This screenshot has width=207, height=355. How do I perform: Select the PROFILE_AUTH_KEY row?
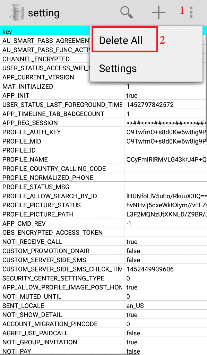[42, 132]
